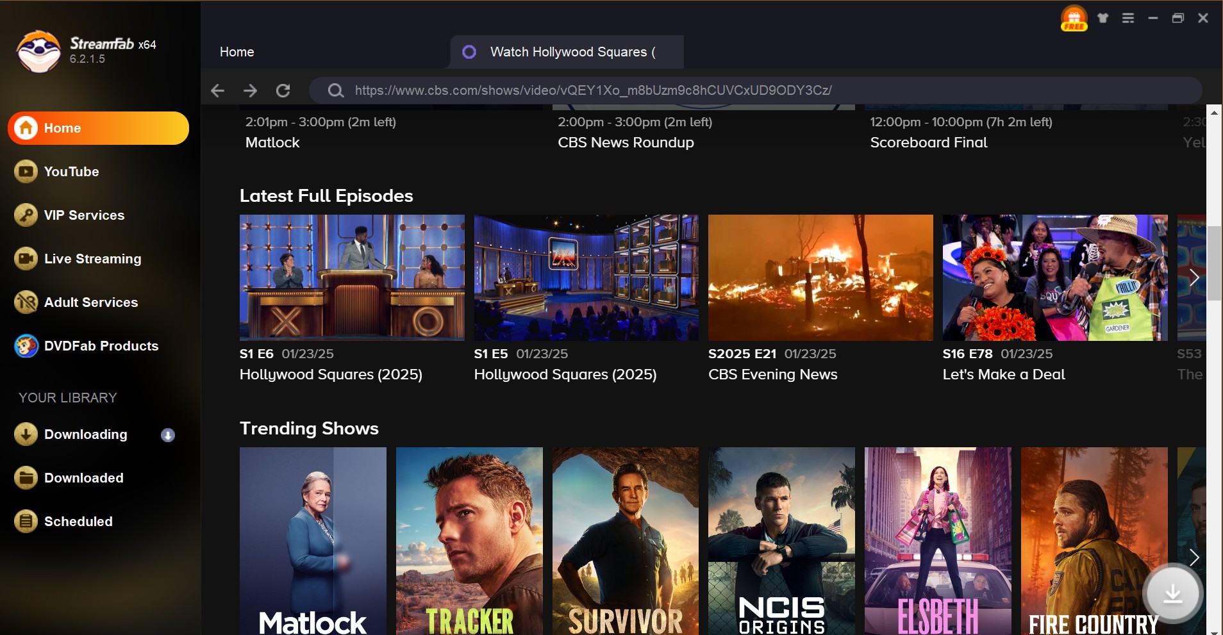Open the Scoreboard Final live listing

click(929, 142)
